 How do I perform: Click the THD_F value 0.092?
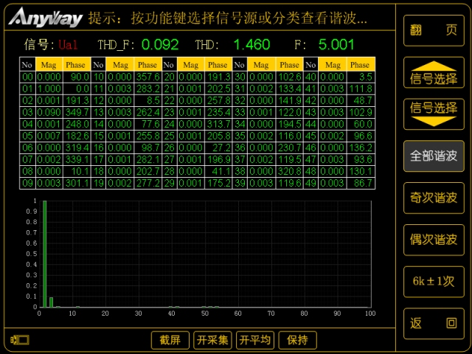pyautogui.click(x=160, y=44)
